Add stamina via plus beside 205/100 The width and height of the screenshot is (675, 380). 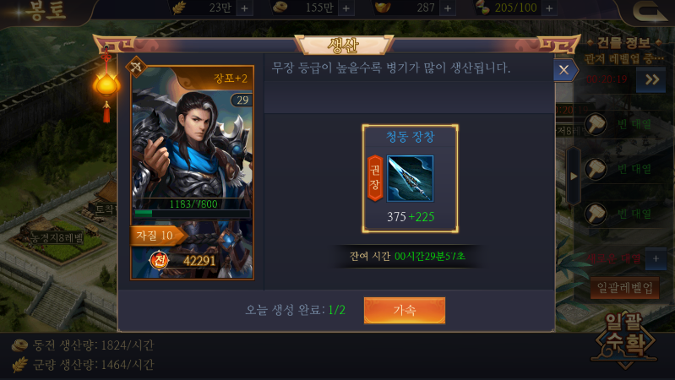tap(549, 8)
